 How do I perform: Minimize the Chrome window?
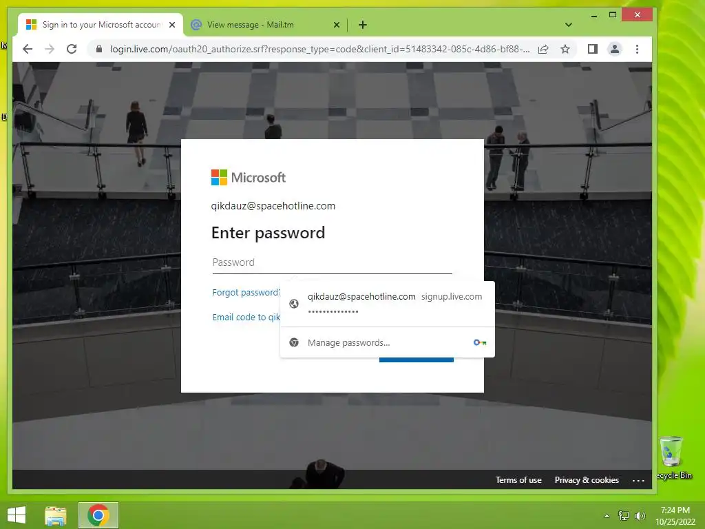click(x=594, y=15)
